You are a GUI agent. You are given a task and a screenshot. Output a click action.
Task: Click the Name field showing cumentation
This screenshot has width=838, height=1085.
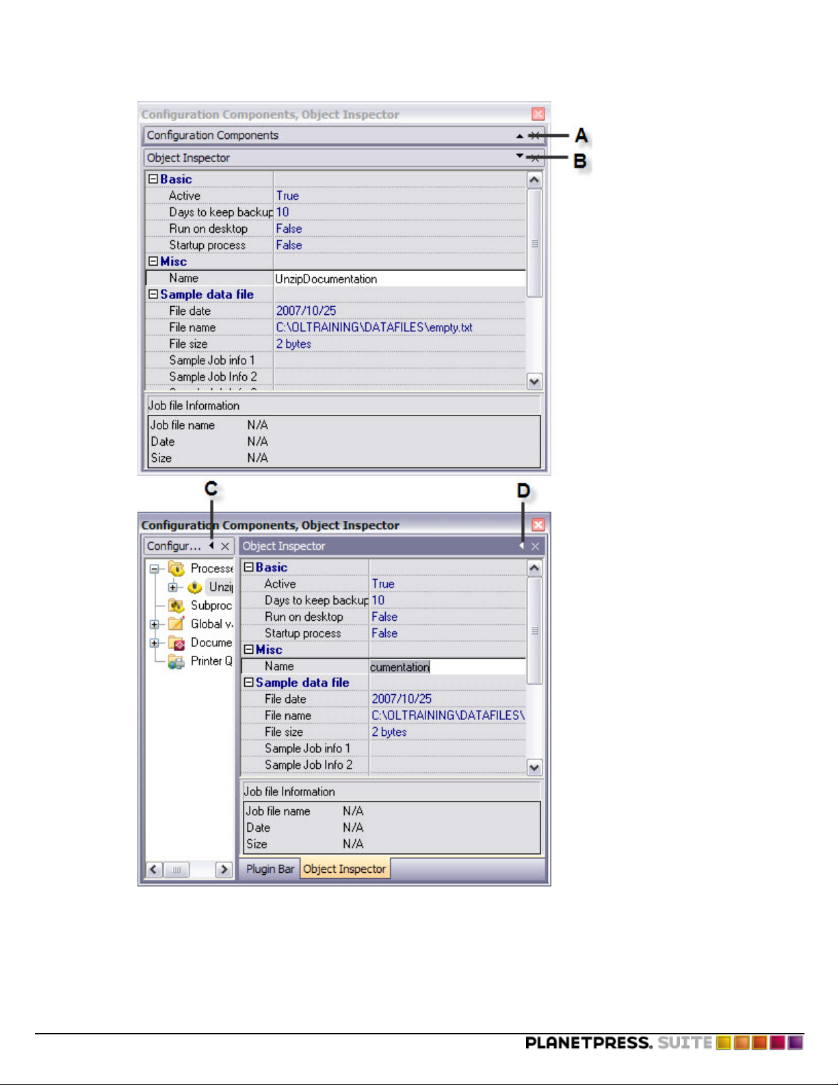point(447,667)
